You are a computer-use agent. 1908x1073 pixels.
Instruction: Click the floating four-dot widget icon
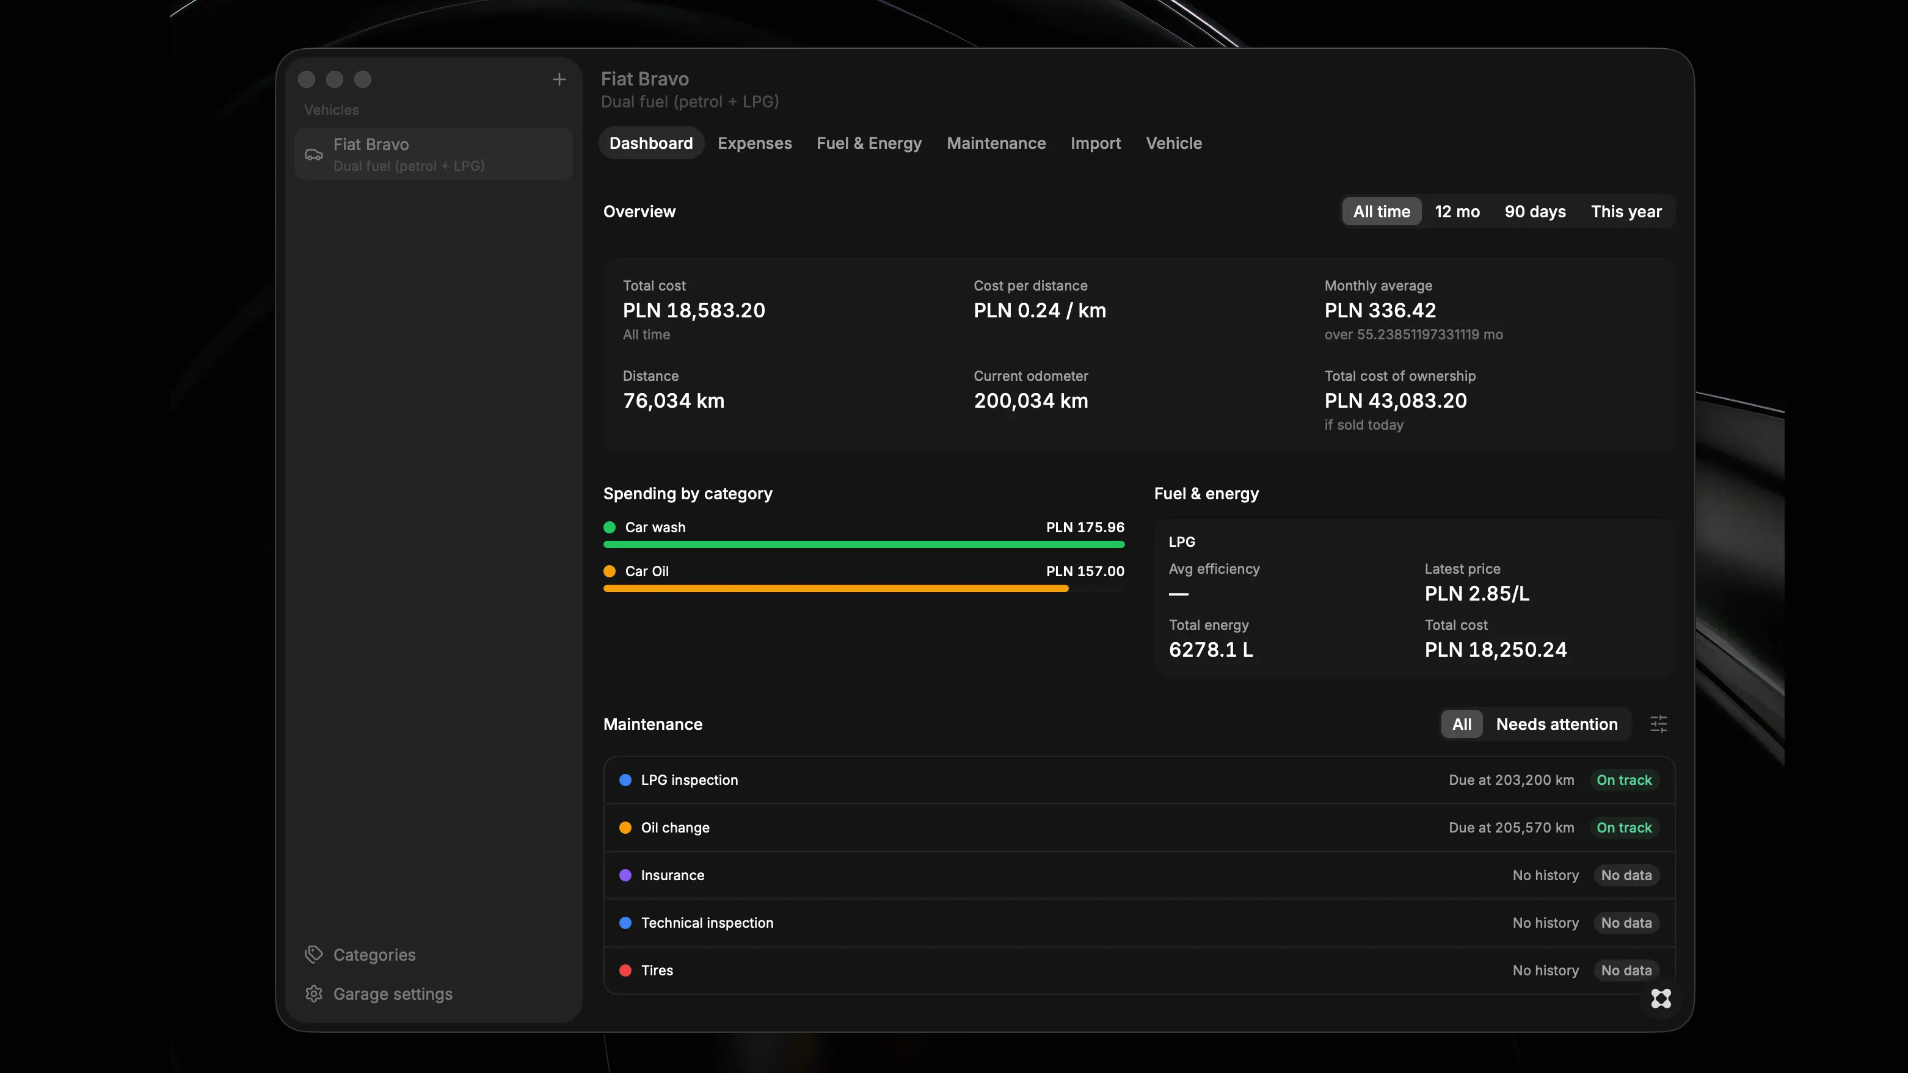(x=1661, y=999)
